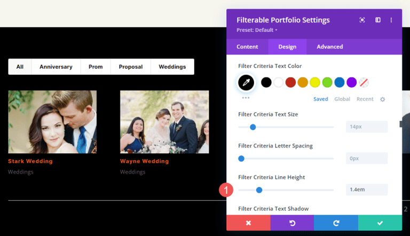
Task: Switch to the Advanced tab
Action: (329, 47)
